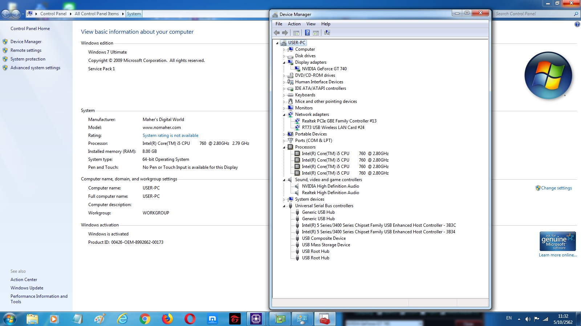Click the Scan for hardware changes toolbar icon
This screenshot has height=326, width=581.
click(x=327, y=33)
